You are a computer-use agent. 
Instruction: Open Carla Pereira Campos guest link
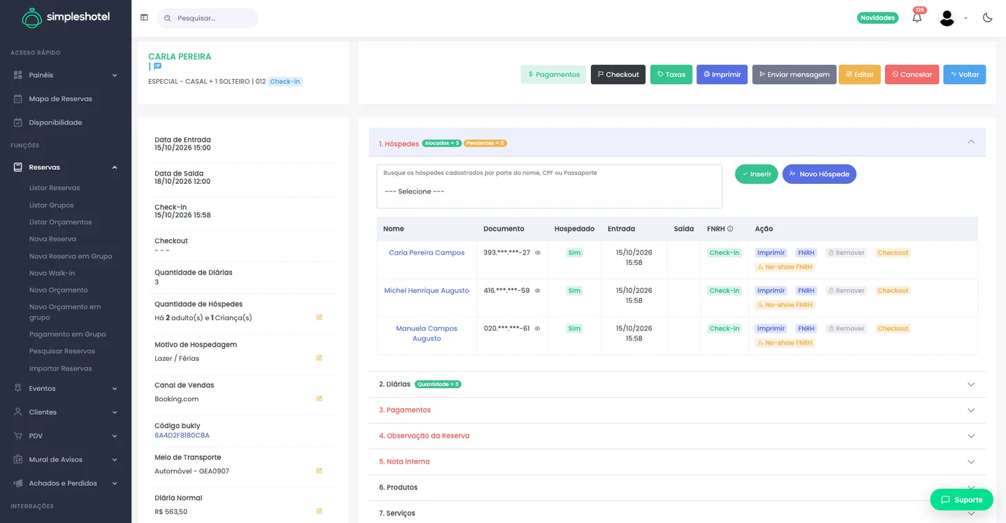427,253
